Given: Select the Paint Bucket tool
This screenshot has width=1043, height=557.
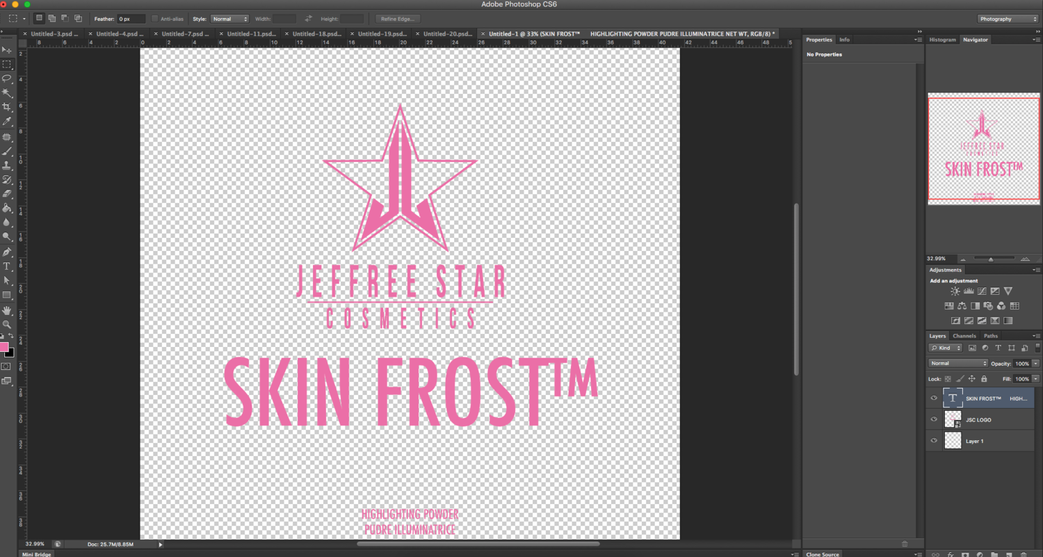Looking at the screenshot, I should [7, 208].
